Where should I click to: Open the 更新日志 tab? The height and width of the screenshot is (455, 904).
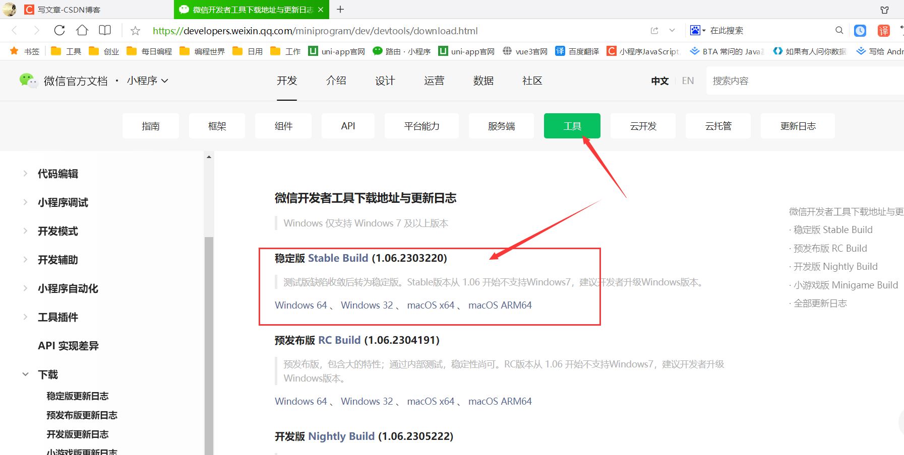tap(798, 126)
